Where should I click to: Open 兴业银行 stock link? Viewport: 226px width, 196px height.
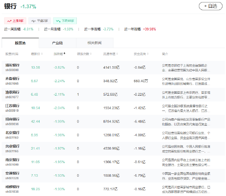coord(12,146)
